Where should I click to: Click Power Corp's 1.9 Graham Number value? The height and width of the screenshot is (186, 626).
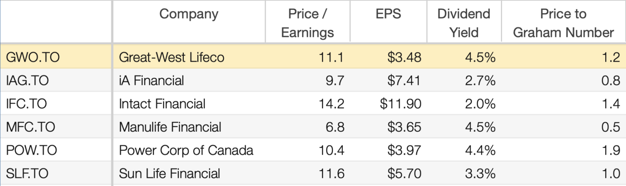[x=611, y=150]
